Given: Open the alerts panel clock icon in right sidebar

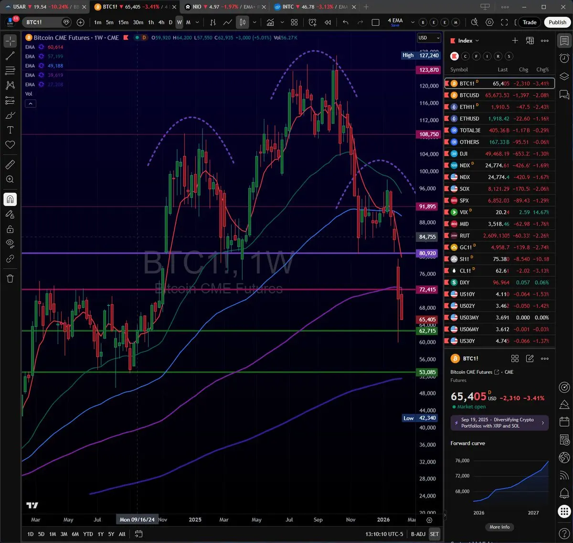Looking at the screenshot, I should 564,58.
